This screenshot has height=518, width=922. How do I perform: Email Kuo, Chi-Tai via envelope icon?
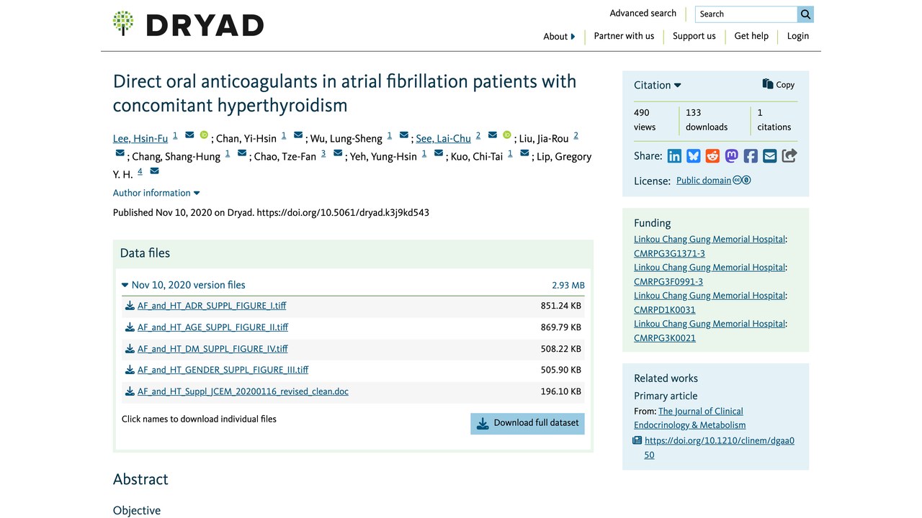point(524,153)
